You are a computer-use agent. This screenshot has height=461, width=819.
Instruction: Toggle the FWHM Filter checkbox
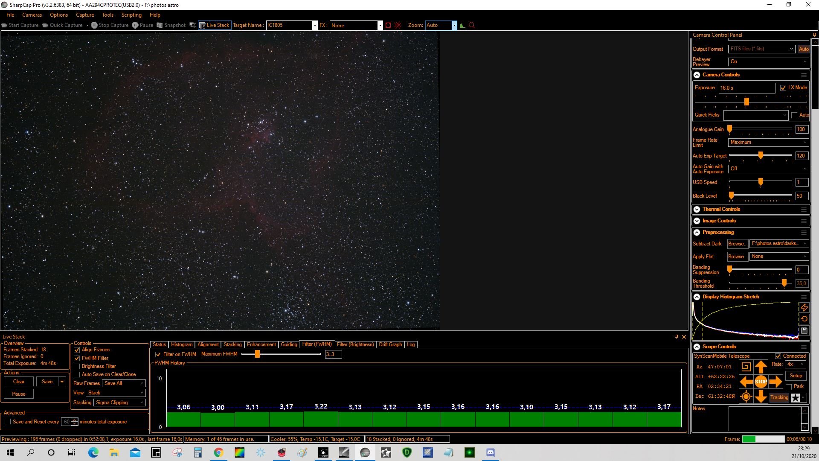(77, 359)
